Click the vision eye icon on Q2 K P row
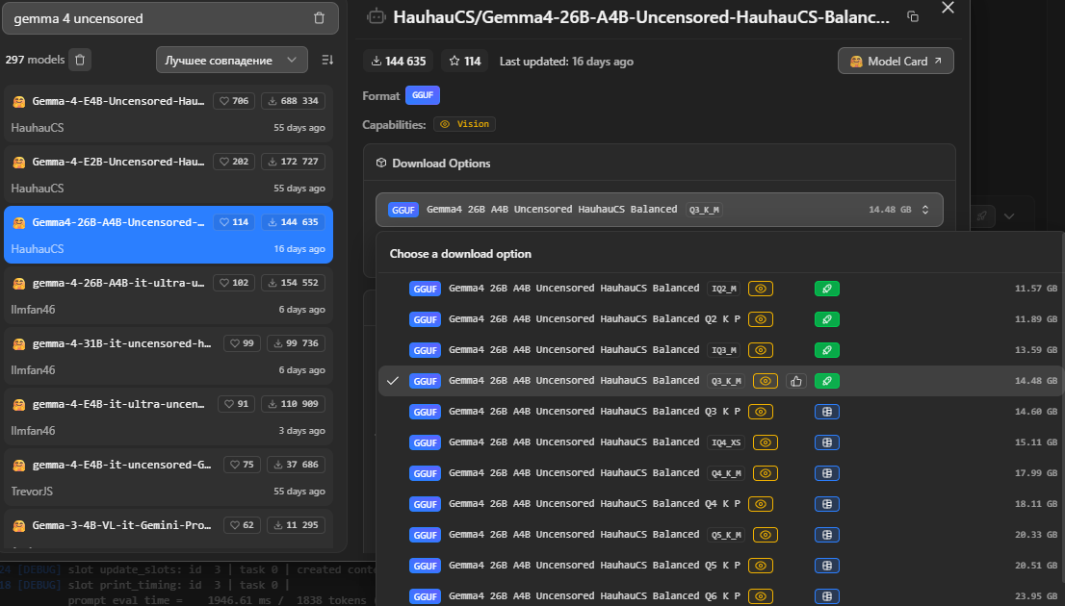This screenshot has height=606, width=1065. 760,319
